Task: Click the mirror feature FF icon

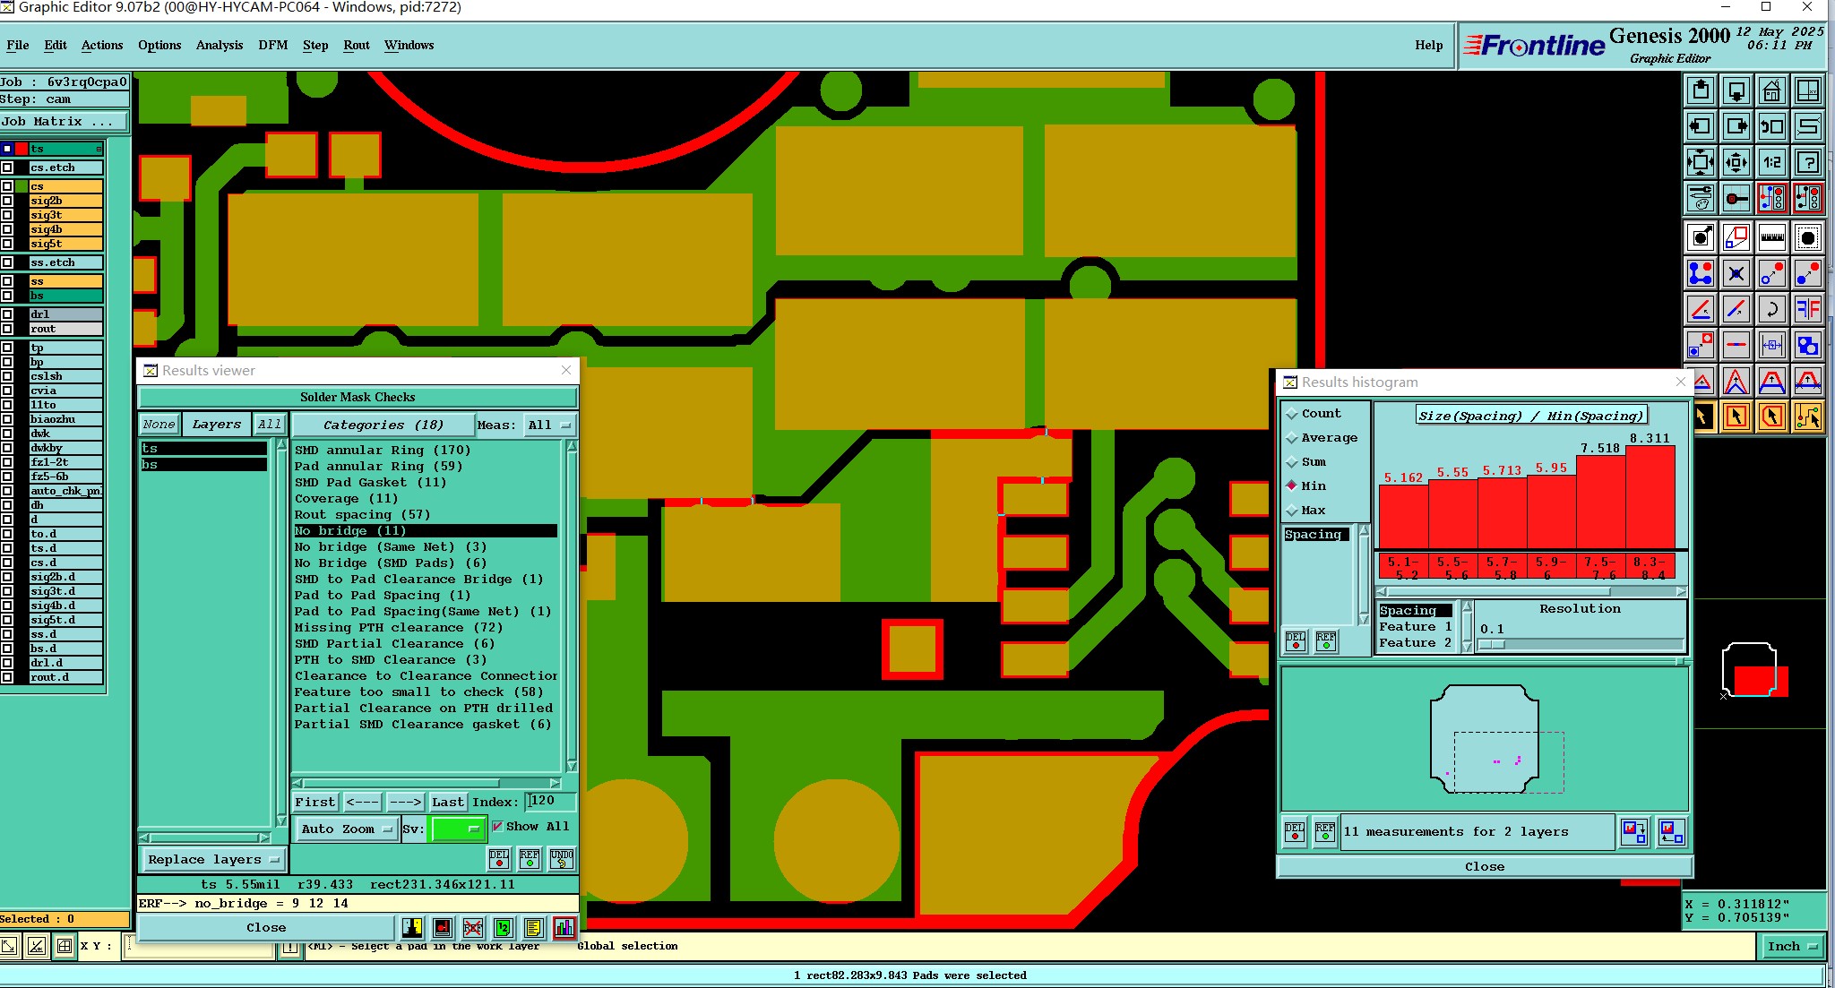Action: pos(1808,310)
